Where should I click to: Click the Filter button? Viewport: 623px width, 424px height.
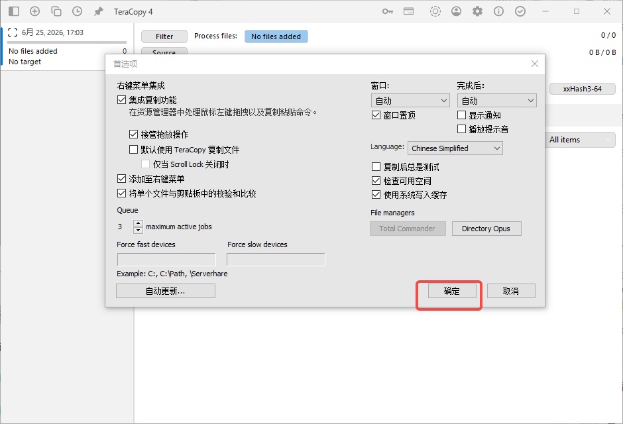tap(164, 36)
